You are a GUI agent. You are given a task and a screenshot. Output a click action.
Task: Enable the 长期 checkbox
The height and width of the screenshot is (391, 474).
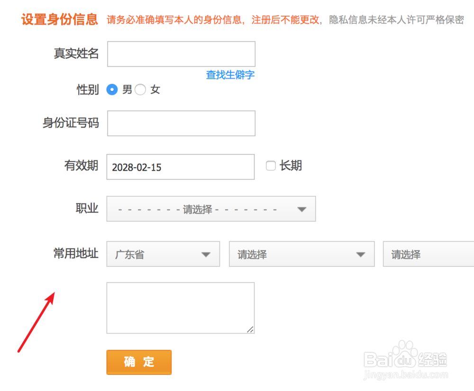tap(271, 166)
